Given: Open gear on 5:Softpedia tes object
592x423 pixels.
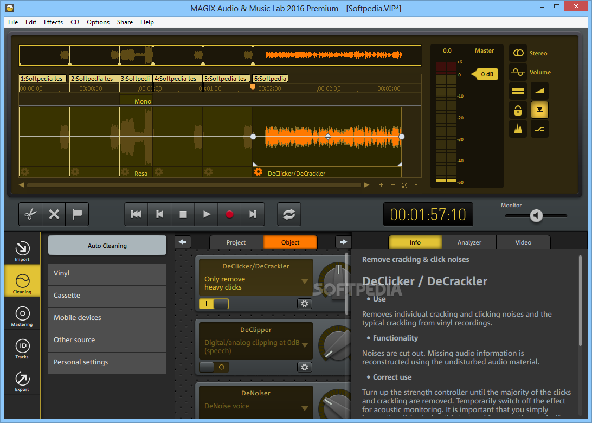Looking at the screenshot, I should pyautogui.click(x=208, y=172).
